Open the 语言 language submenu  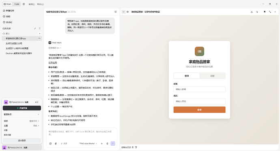click(22, 121)
